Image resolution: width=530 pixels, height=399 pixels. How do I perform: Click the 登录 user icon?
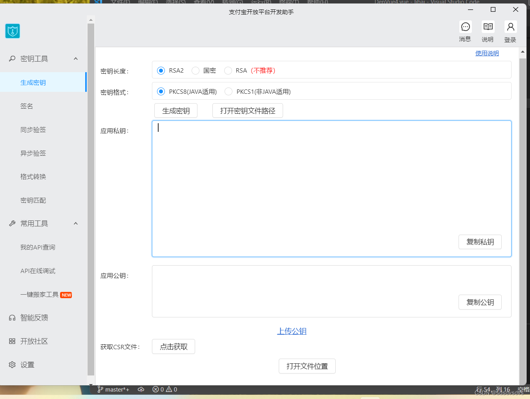510,27
